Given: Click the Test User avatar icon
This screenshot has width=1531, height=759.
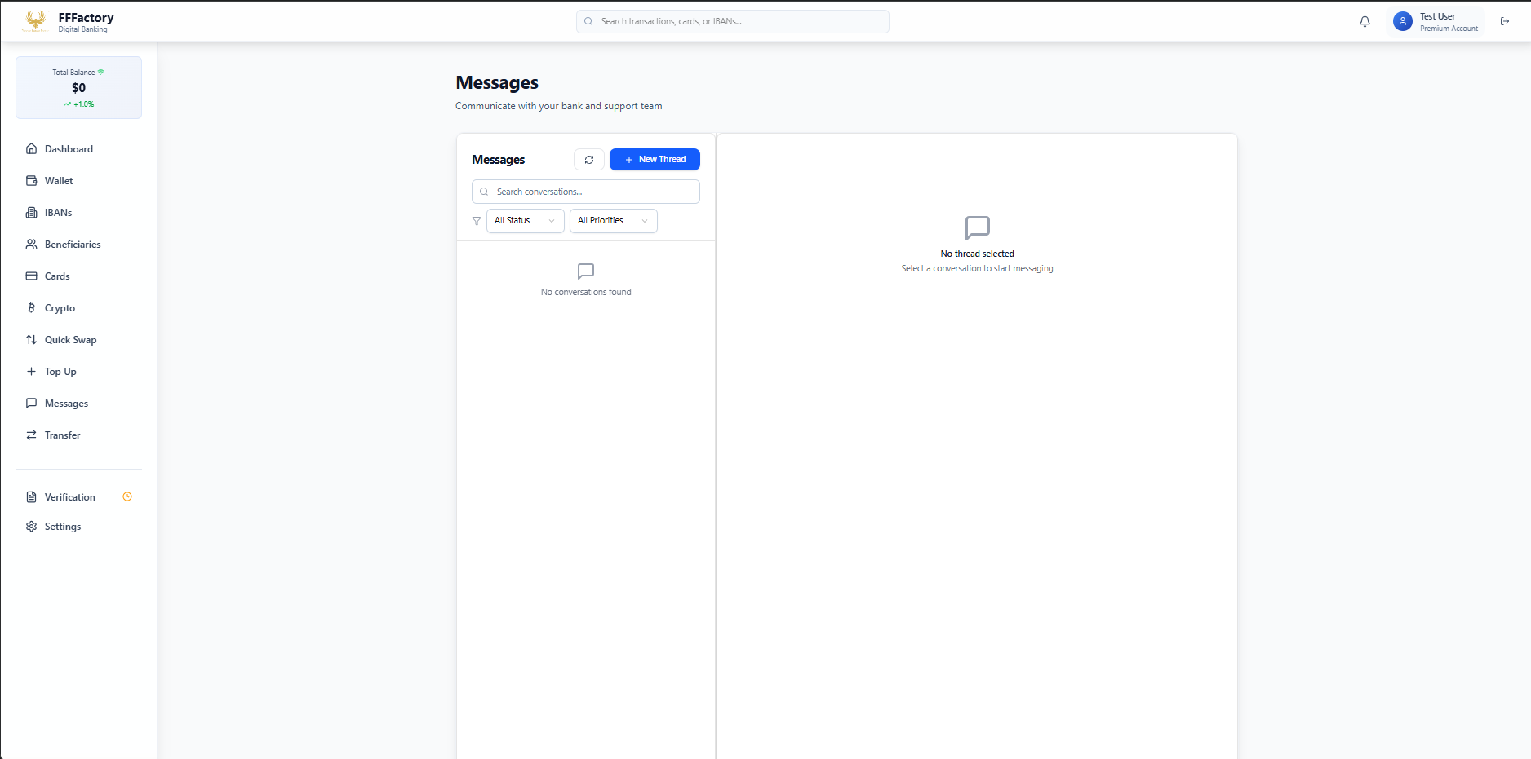Looking at the screenshot, I should click(1402, 22).
